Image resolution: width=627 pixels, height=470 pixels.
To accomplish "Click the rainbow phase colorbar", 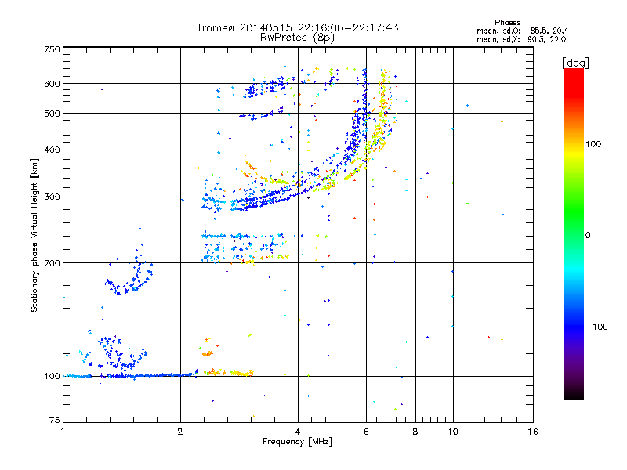I will [x=574, y=234].
